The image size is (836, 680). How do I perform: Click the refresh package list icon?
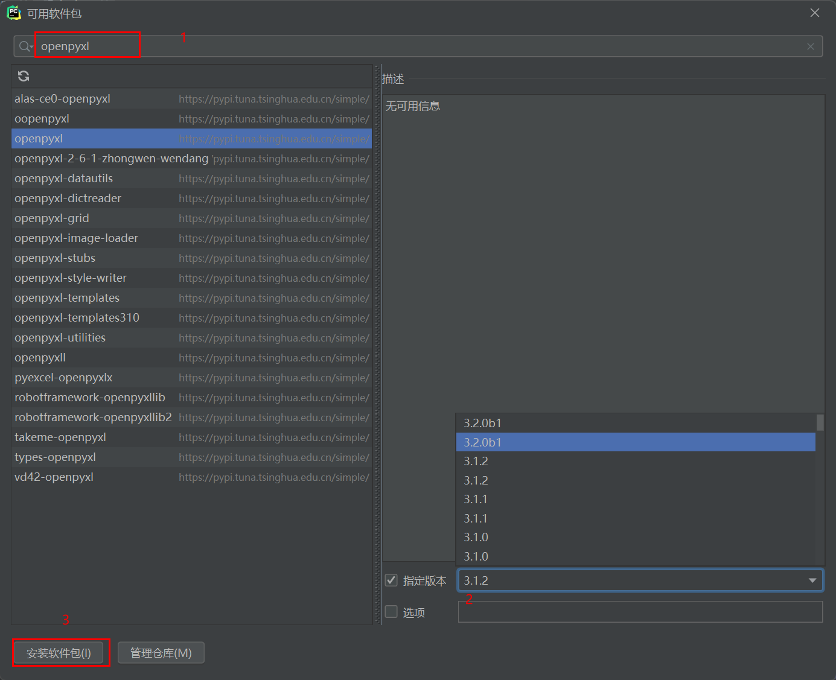coord(24,76)
